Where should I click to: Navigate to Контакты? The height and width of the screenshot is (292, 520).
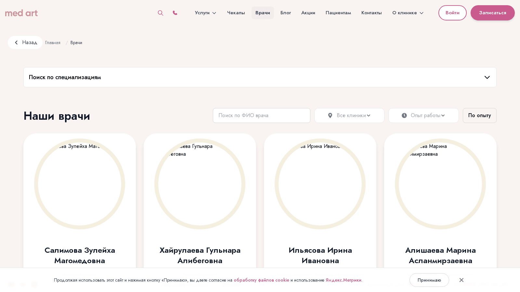pos(371,13)
